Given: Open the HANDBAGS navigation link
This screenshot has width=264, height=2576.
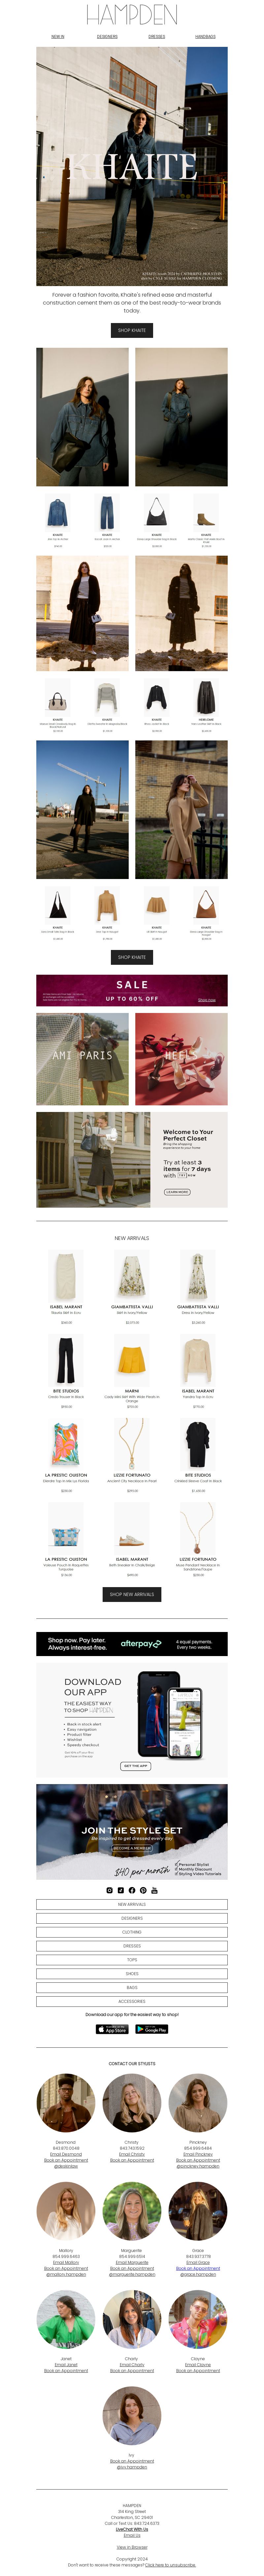Looking at the screenshot, I should pyautogui.click(x=205, y=36).
